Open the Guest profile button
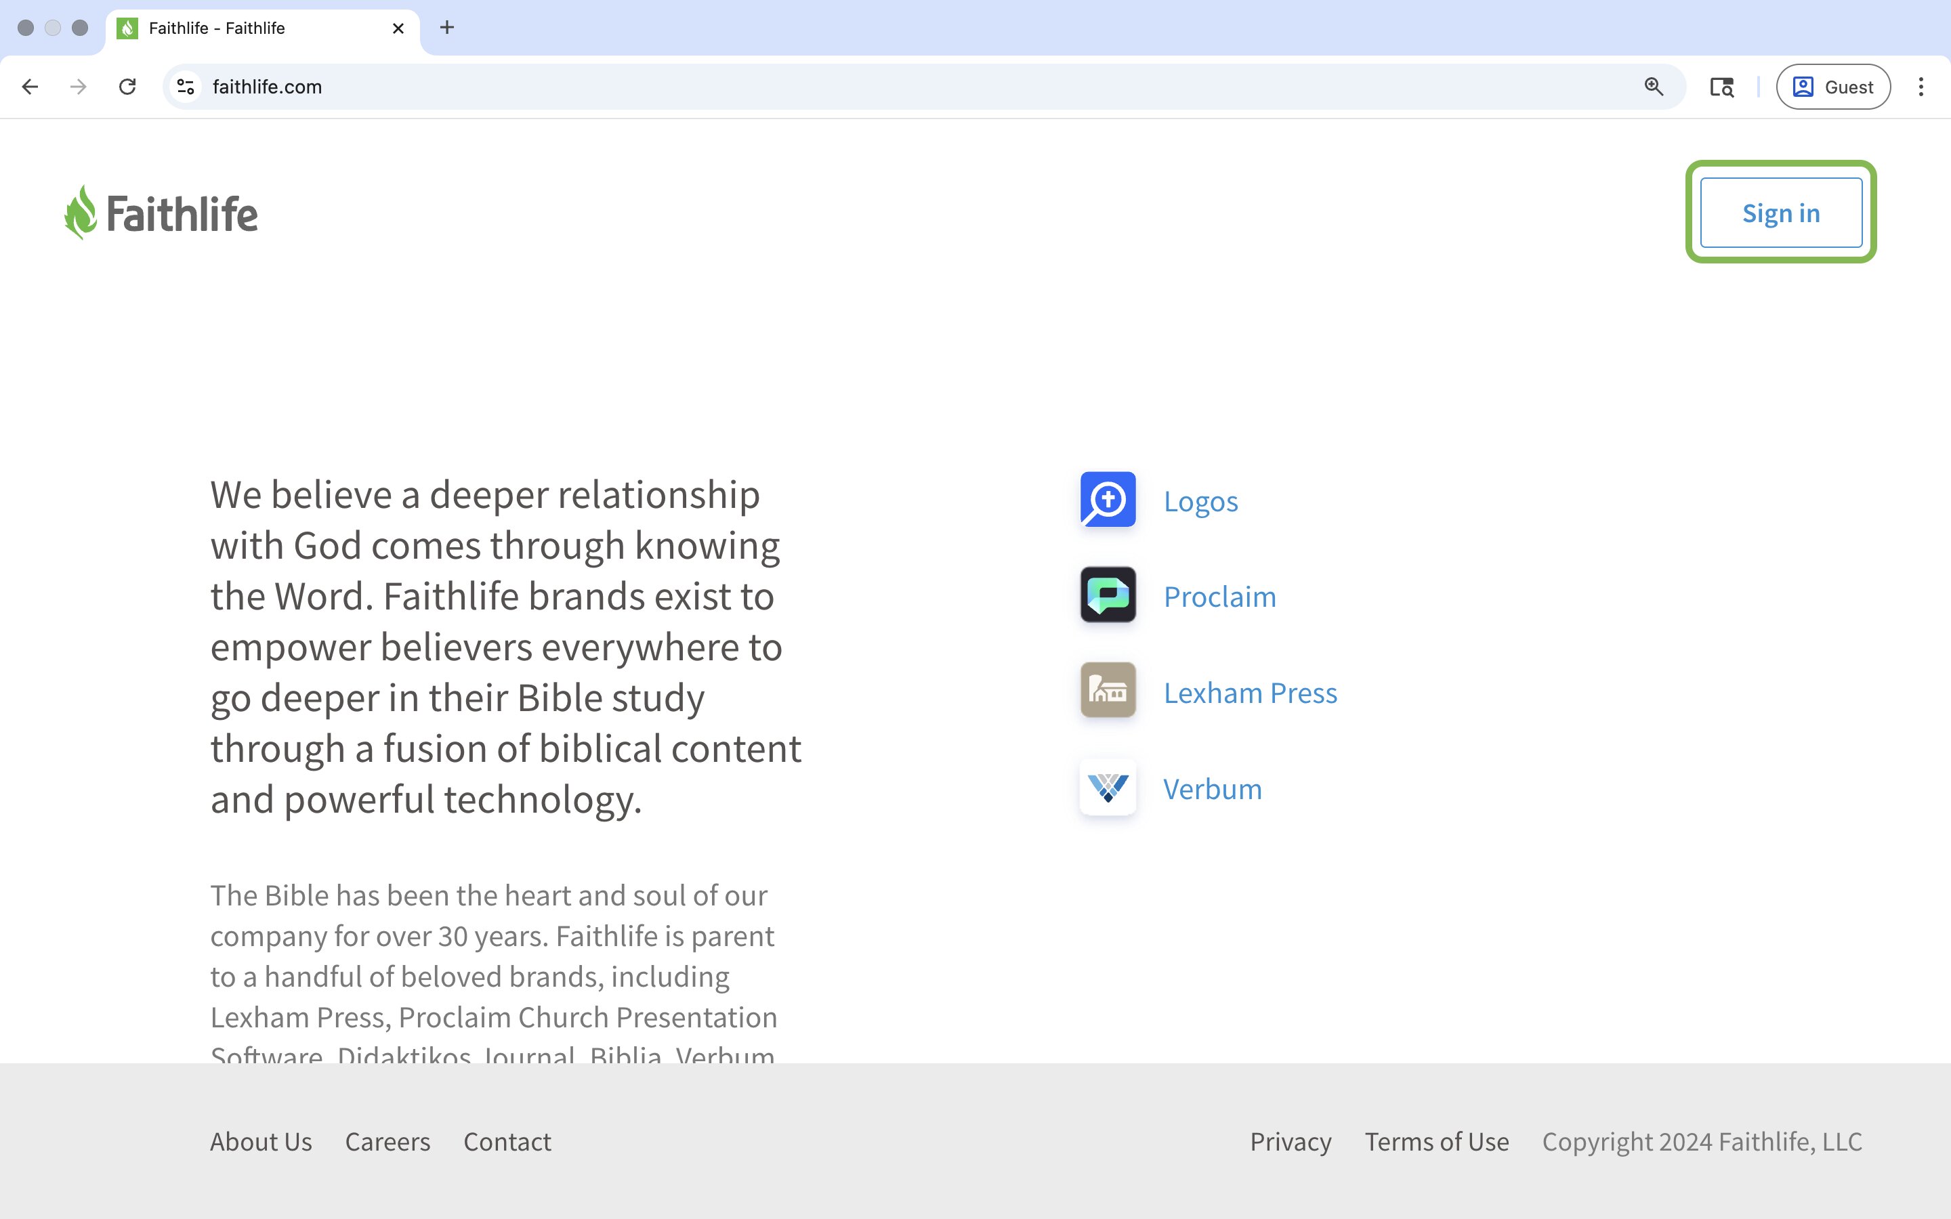The width and height of the screenshot is (1951, 1219). (x=1832, y=87)
